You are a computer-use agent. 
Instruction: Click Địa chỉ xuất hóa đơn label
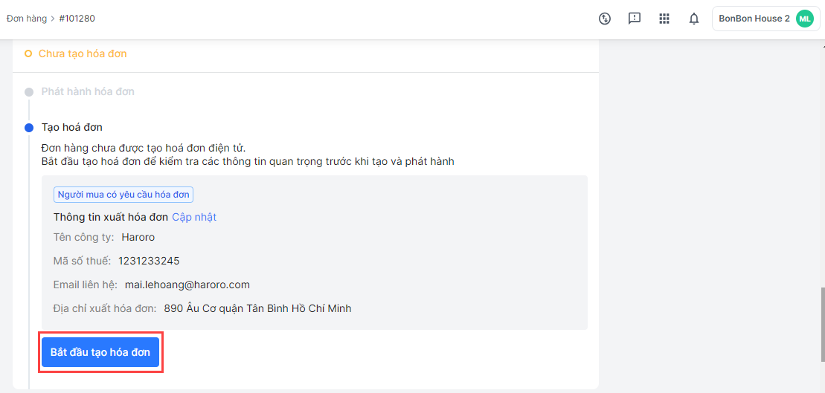[105, 308]
